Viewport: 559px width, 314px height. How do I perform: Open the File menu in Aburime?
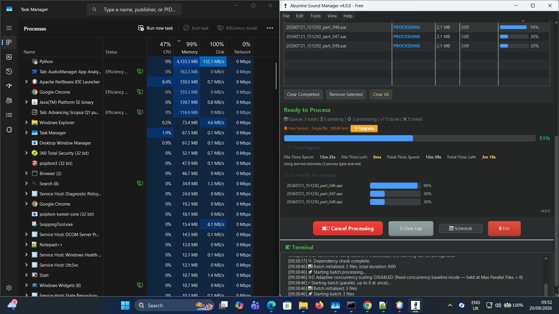pos(286,16)
